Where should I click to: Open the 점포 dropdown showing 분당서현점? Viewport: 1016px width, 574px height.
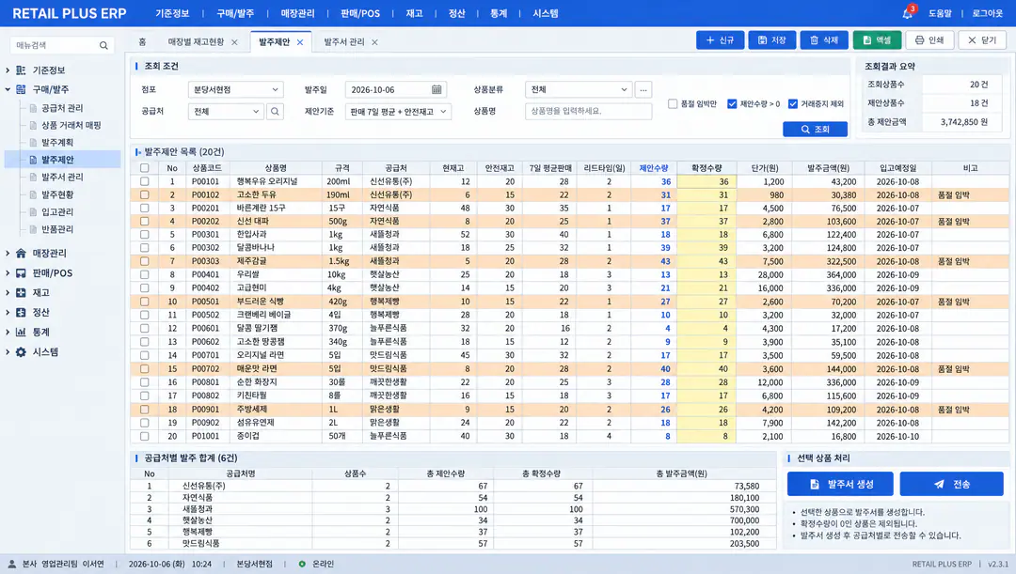point(236,90)
